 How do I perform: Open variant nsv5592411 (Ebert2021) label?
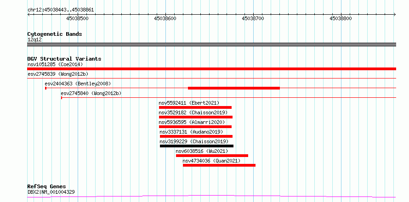pyautogui.click(x=189, y=103)
